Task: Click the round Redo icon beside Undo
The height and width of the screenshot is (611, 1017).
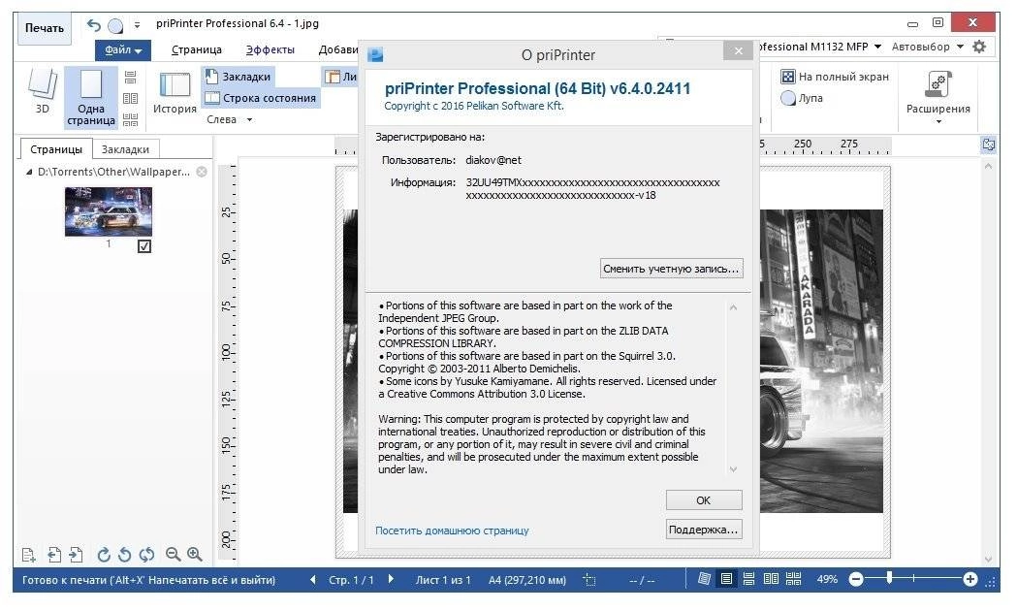Action: pyautogui.click(x=115, y=26)
